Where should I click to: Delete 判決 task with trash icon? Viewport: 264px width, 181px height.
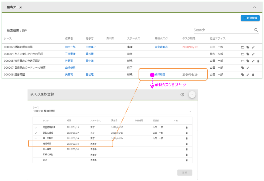(x=187, y=160)
